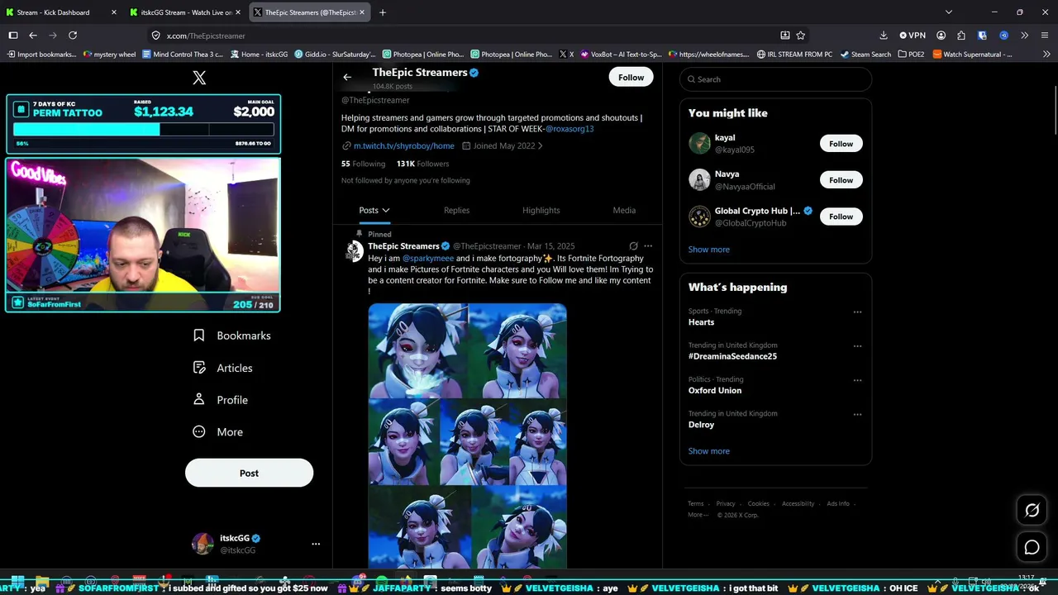Switch to the Replies tab
Screen dimensions: 1058x595
click(456, 211)
